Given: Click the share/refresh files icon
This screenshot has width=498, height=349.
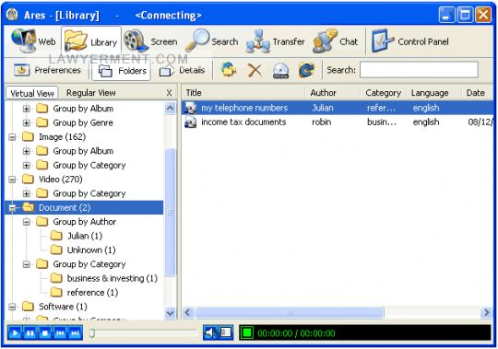Looking at the screenshot, I should (229, 70).
